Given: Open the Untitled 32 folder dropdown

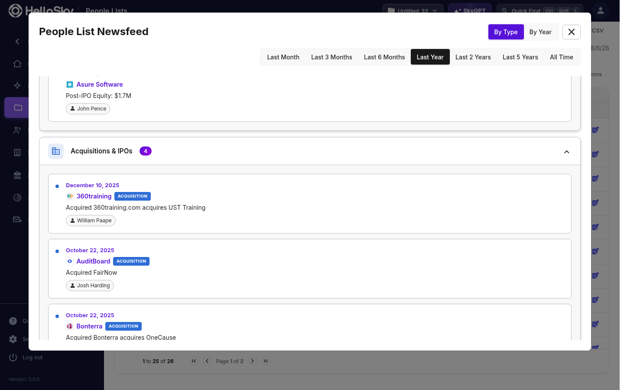Looking at the screenshot, I should pyautogui.click(x=413, y=11).
